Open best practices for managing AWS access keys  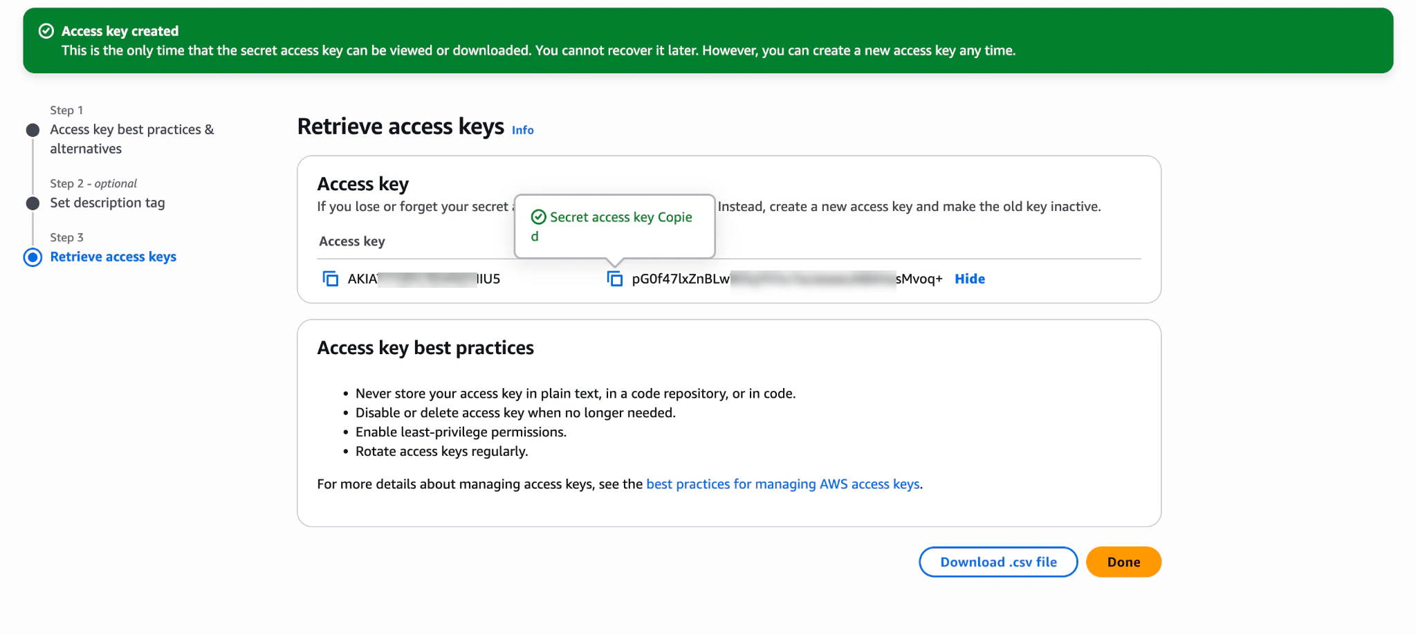click(x=782, y=484)
